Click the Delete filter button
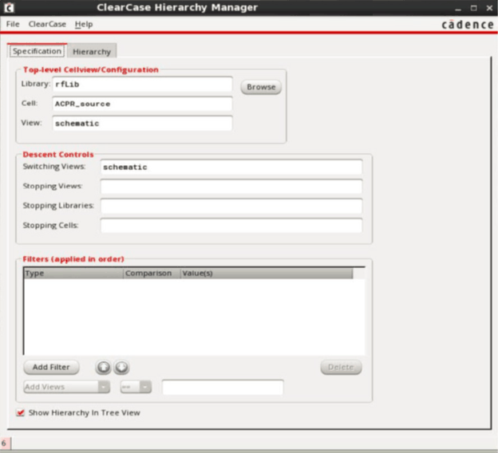 point(341,368)
